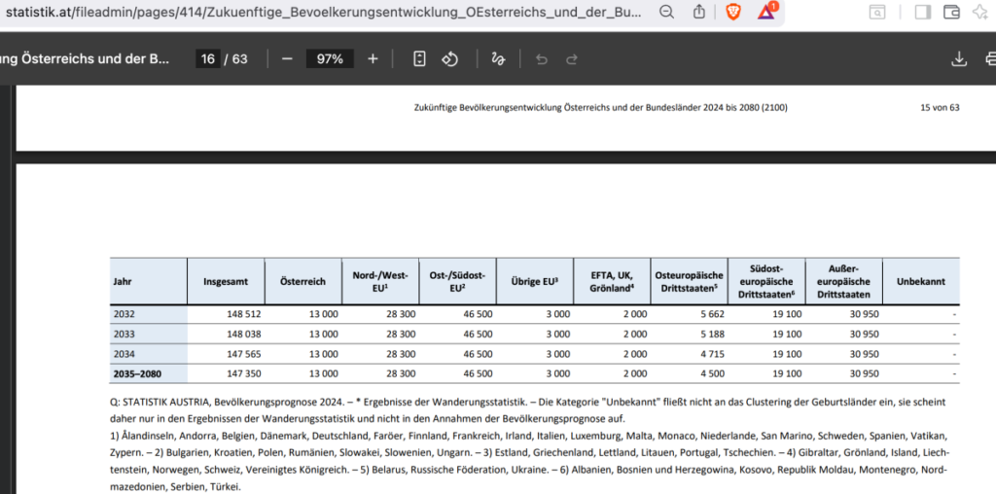Click the undo arrow in PDF toolbar
The height and width of the screenshot is (494, 996).
click(x=542, y=58)
